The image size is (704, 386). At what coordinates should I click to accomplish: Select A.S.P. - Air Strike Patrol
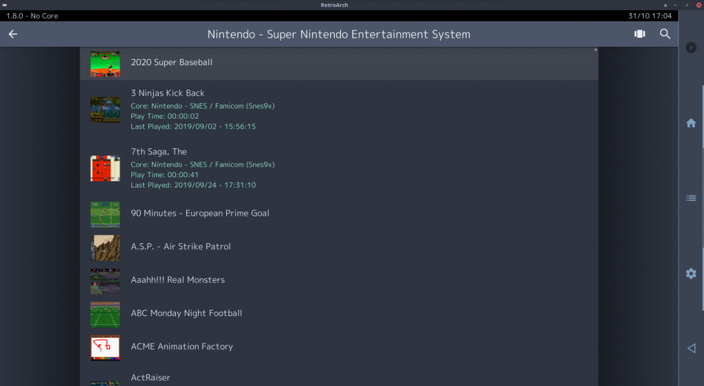tap(339, 247)
